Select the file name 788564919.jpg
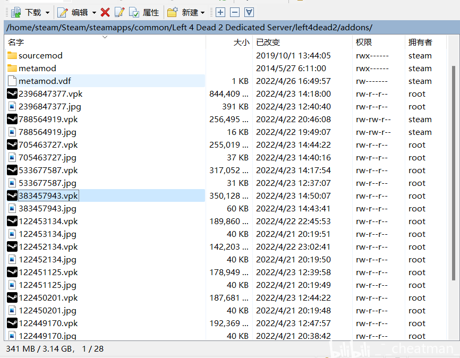The height and width of the screenshot is (358, 460). point(47,132)
